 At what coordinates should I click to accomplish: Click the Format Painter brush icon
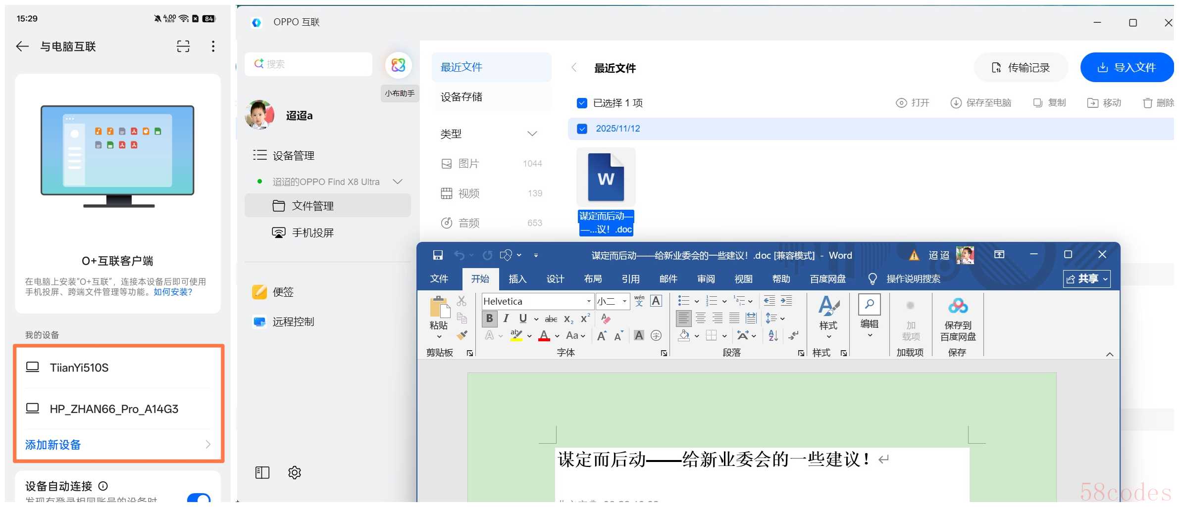[461, 335]
